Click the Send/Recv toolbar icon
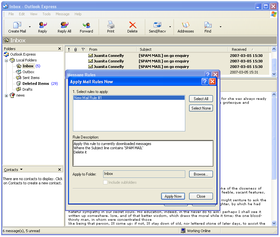Viewport: 280px width, 237px height. coord(157,25)
